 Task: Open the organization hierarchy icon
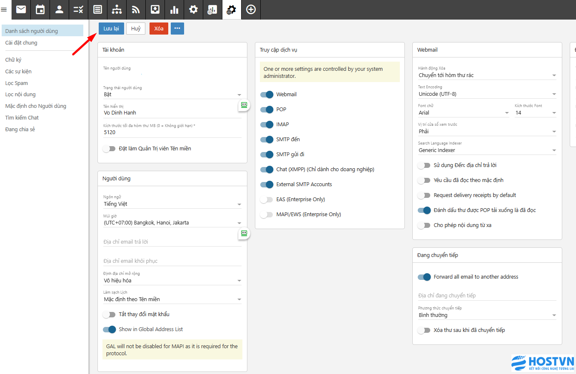click(x=117, y=10)
